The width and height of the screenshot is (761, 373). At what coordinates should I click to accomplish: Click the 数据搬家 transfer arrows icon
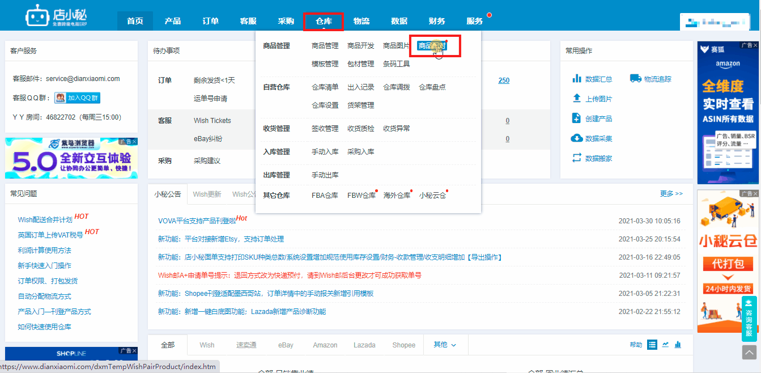pyautogui.click(x=577, y=158)
